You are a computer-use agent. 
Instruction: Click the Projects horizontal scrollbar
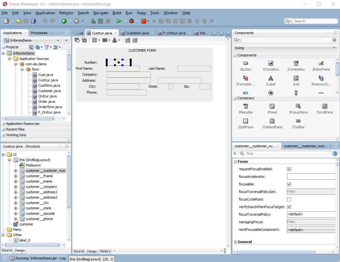coord(29,119)
